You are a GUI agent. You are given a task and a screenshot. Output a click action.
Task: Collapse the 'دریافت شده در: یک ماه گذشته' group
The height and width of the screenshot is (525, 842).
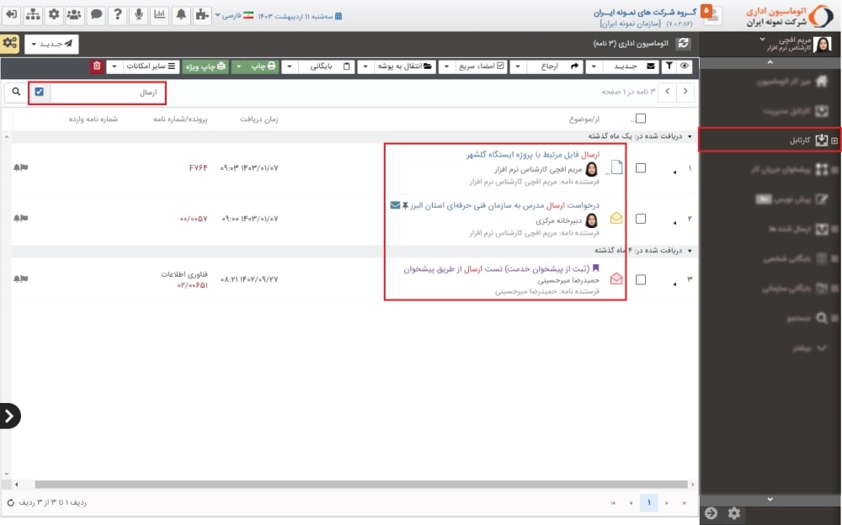coord(690,136)
